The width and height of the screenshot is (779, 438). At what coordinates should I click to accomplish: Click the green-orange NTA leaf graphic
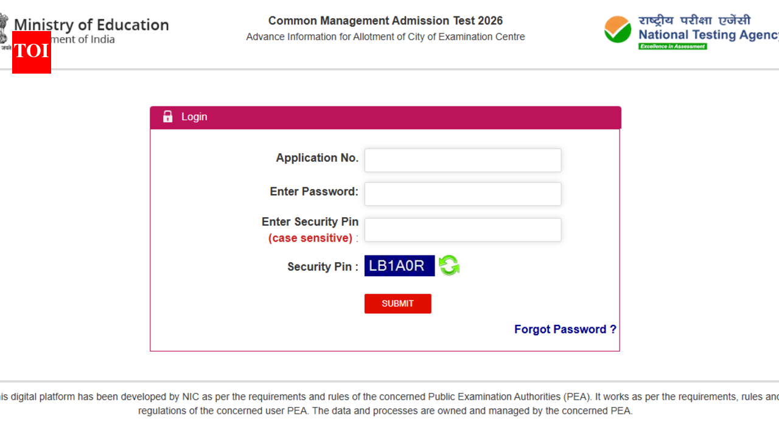click(617, 29)
